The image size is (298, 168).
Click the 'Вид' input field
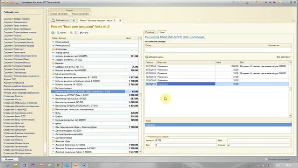click(x=259, y=140)
